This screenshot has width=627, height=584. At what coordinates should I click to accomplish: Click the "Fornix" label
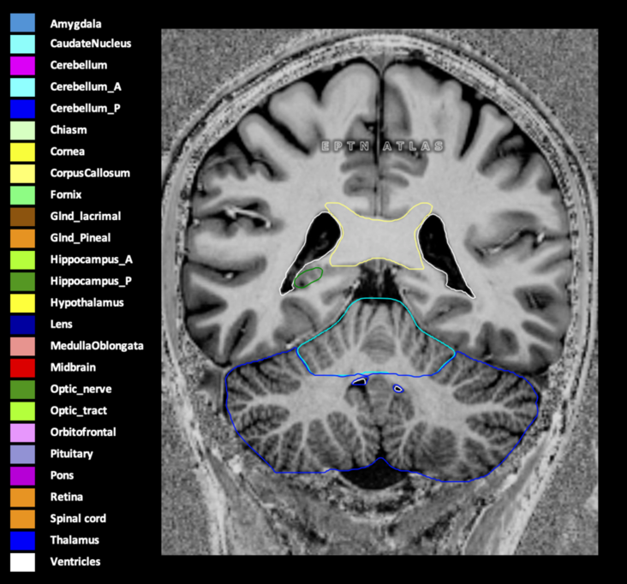click(66, 194)
